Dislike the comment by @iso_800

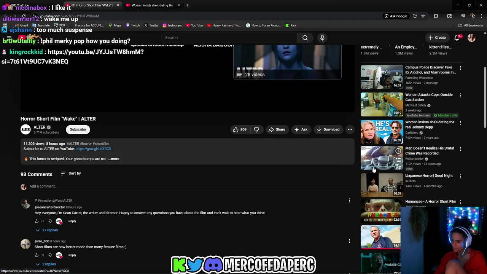click(50, 255)
